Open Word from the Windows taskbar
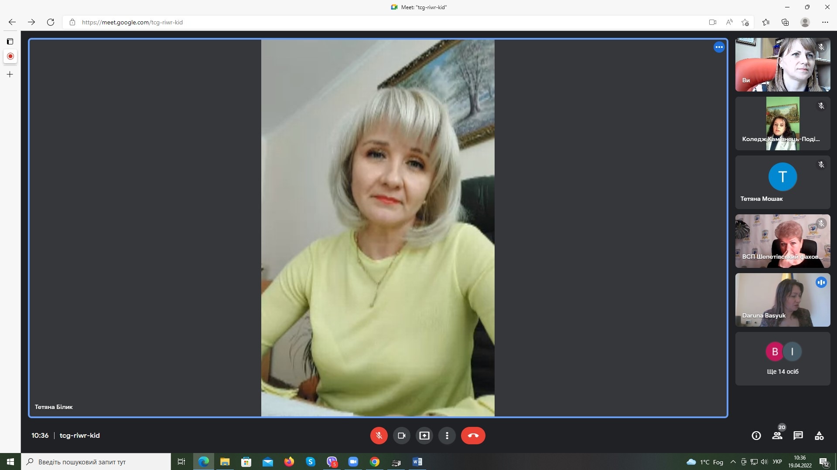This screenshot has width=837, height=470. click(417, 462)
